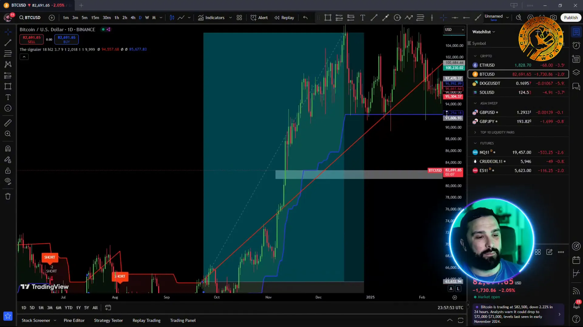Expand the timeframe interval dropdown
583x327 pixels.
161,18
